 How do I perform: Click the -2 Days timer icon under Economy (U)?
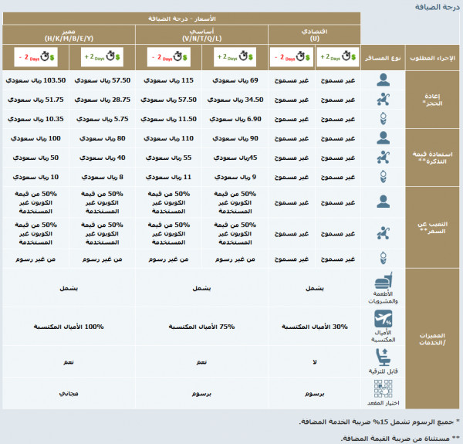click(x=290, y=56)
